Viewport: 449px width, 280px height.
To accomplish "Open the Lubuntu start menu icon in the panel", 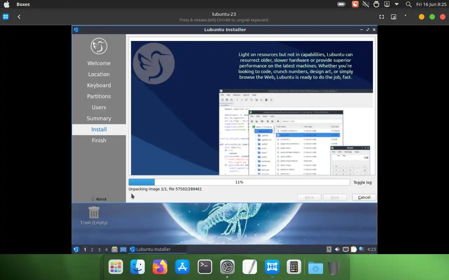I will 76,250.
